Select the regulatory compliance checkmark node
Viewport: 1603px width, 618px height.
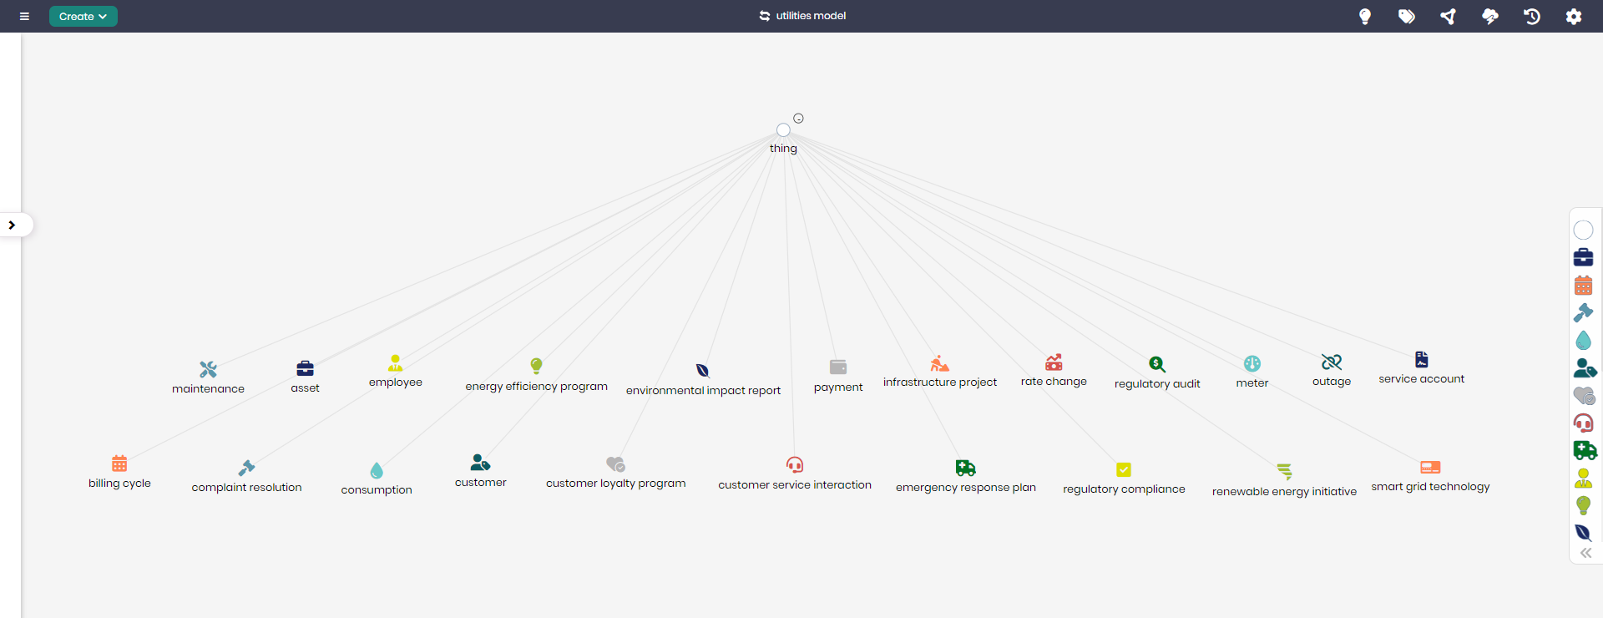[x=1124, y=469]
